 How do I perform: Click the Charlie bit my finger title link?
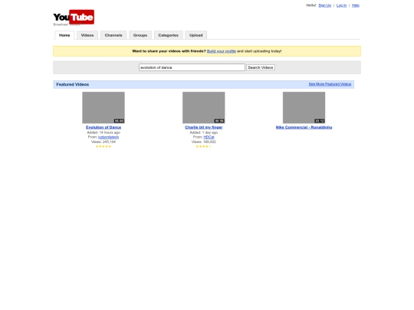[204, 127]
